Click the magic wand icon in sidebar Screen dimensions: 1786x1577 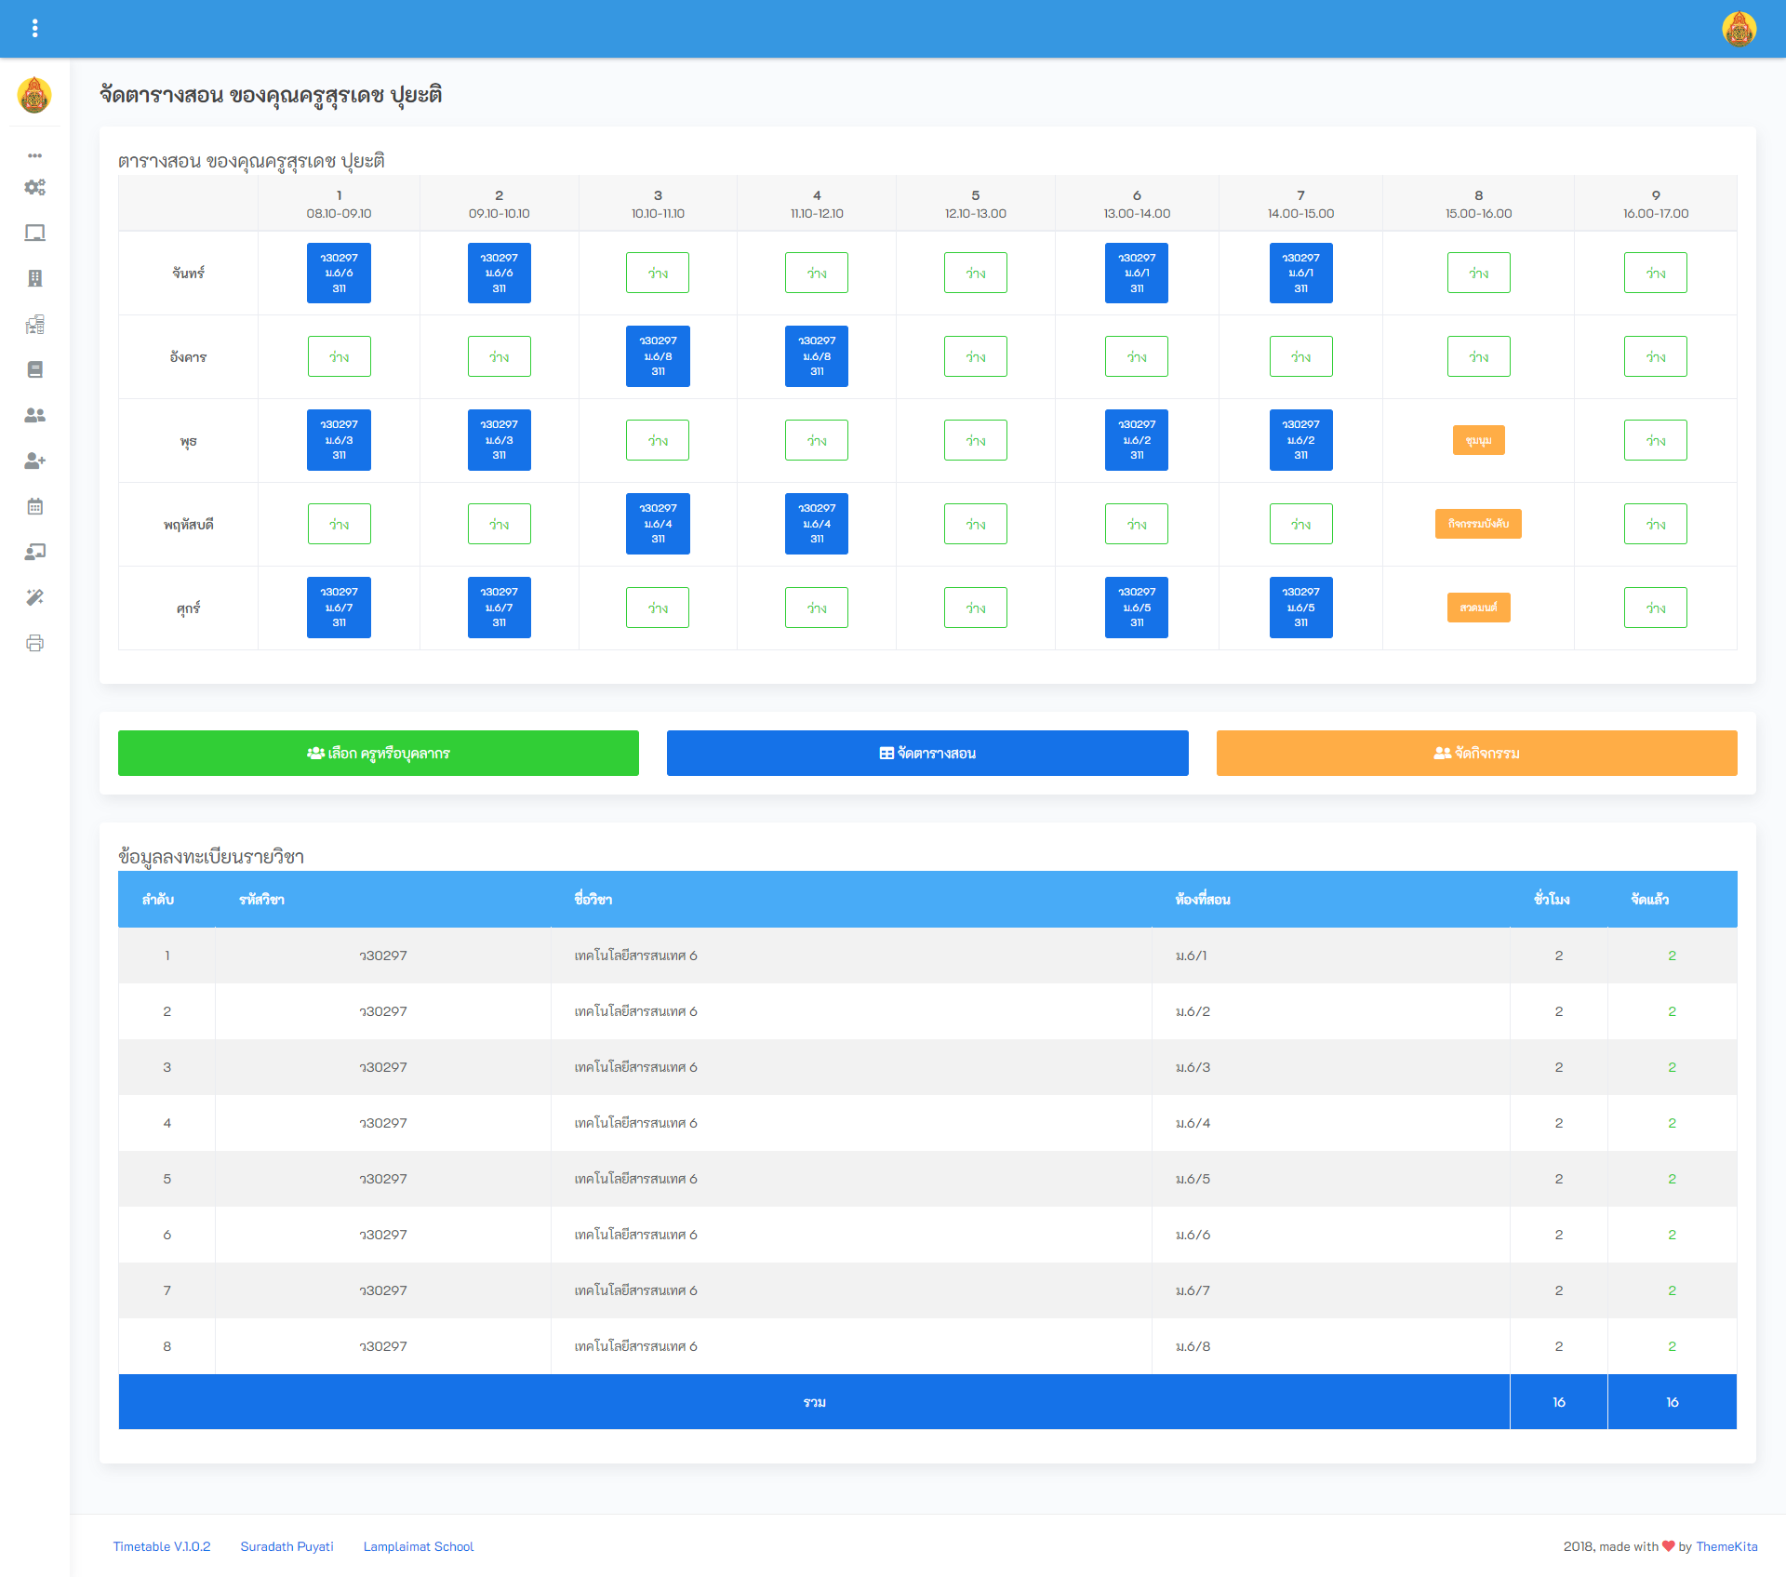pyautogui.click(x=35, y=597)
